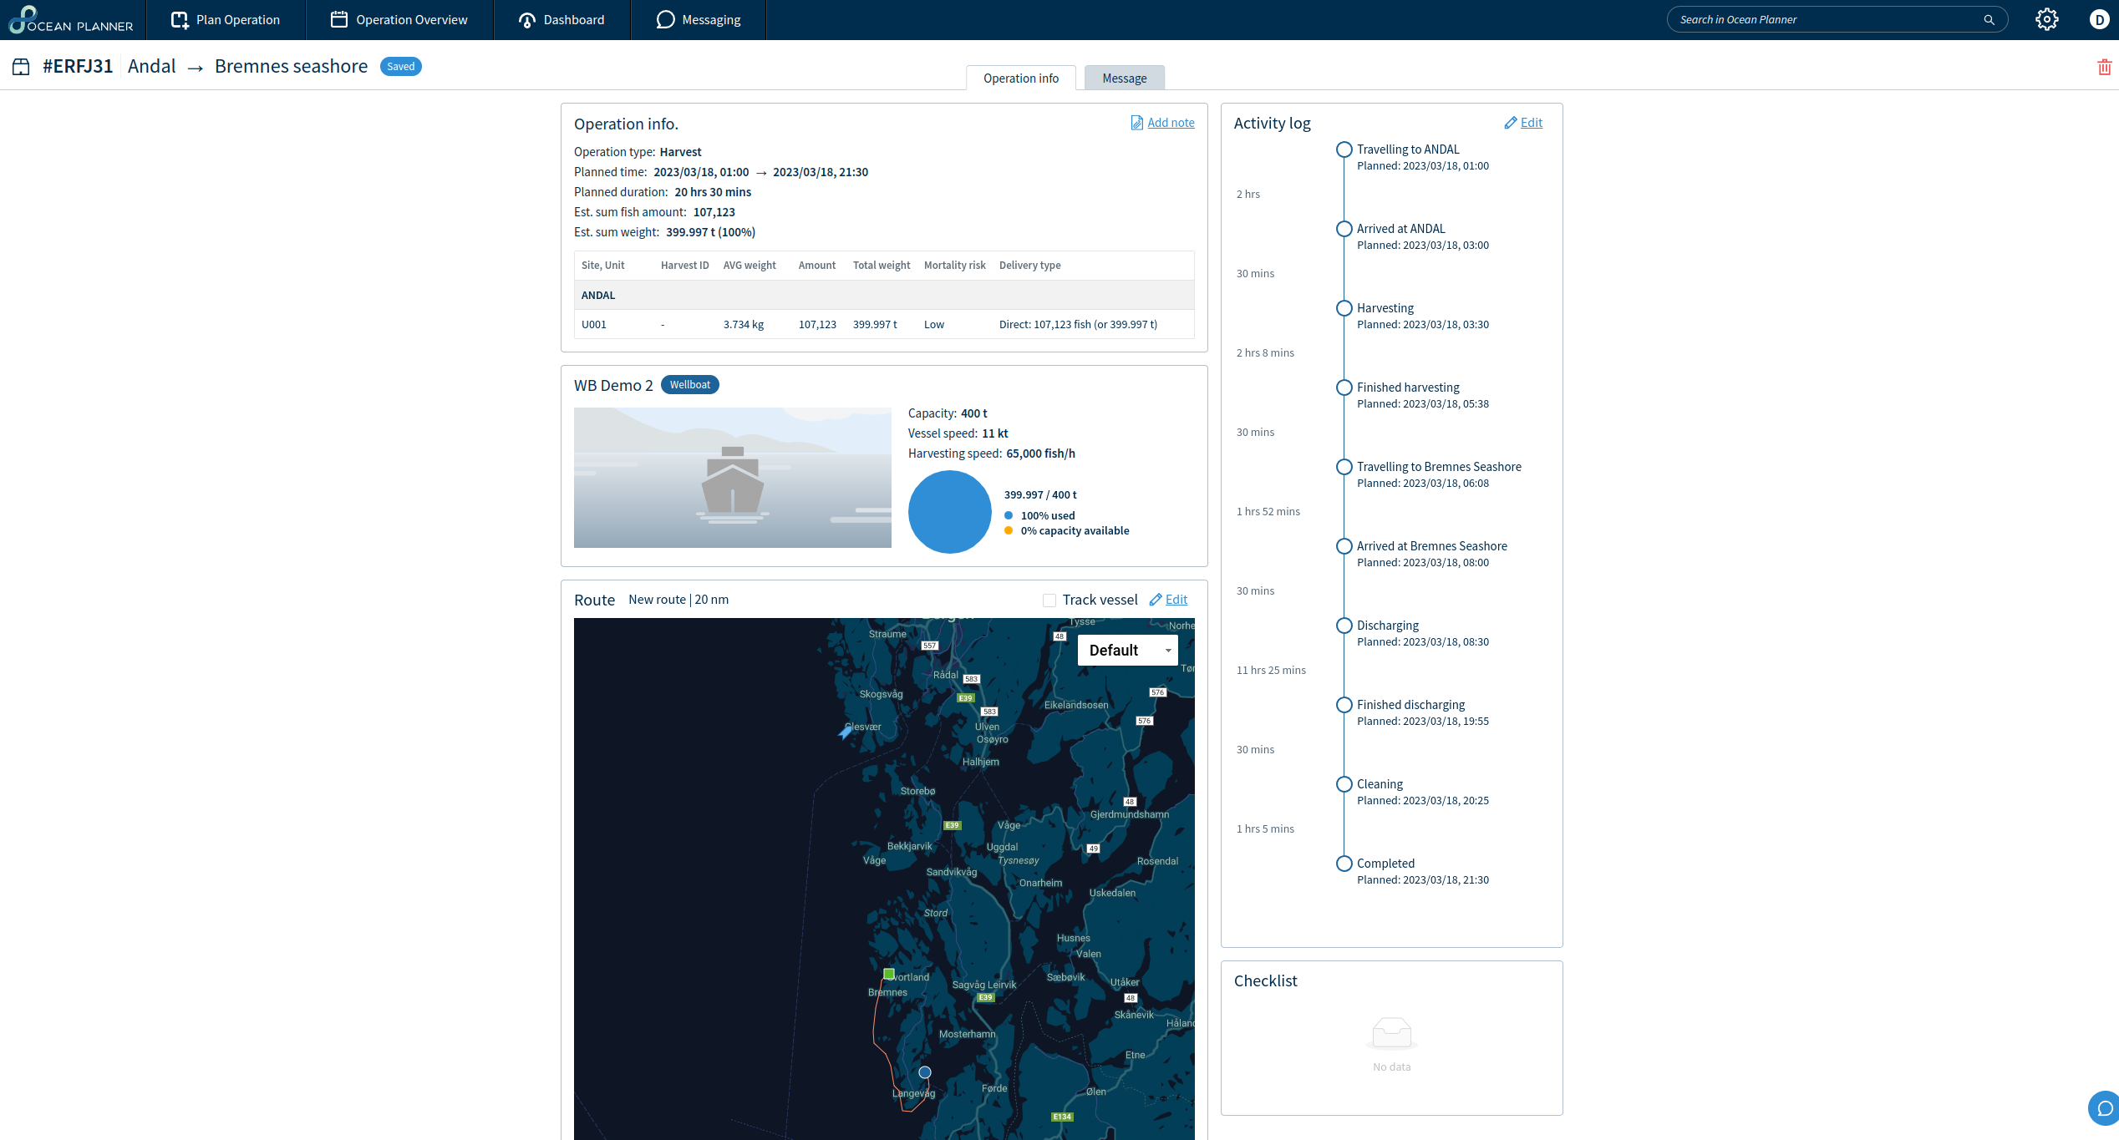Screen dimensions: 2119x1140
Task: Click the blue origin circle marker on map
Action: [x=924, y=1072]
